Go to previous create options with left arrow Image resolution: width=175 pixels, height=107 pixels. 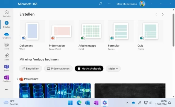[x=156, y=14]
